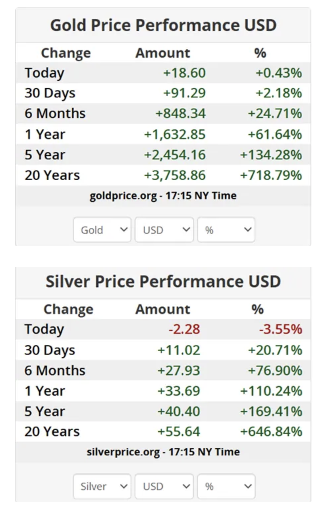Click gold 6 Months row label
The height and width of the screenshot is (505, 320).
point(55,114)
